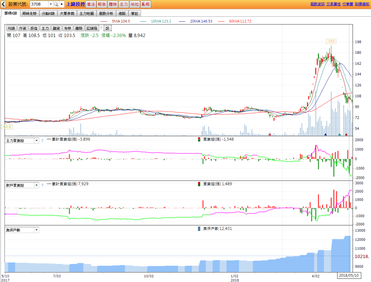Open the 個股資訊 link
The image size is (371, 282).
click(x=317, y=4)
